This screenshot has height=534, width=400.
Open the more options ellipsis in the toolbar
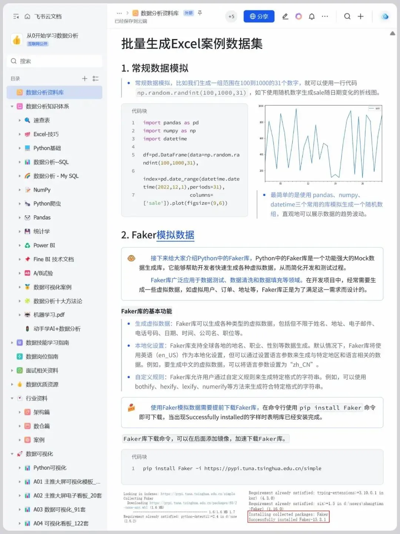point(325,16)
